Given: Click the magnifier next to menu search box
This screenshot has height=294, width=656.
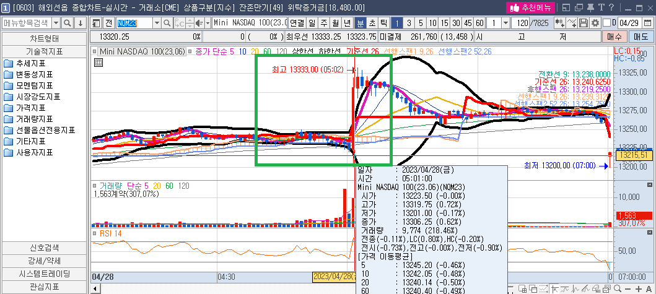Looking at the screenshot, I should 68,22.
